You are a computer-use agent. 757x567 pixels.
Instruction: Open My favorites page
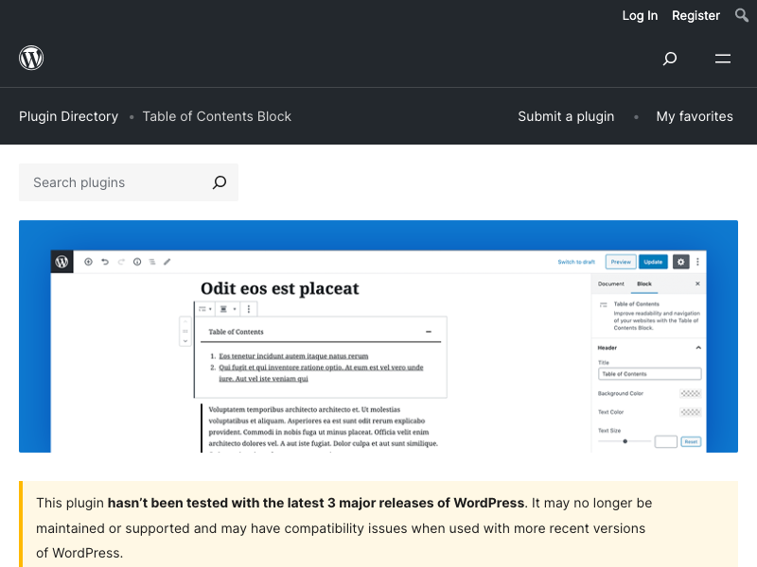pyautogui.click(x=695, y=116)
